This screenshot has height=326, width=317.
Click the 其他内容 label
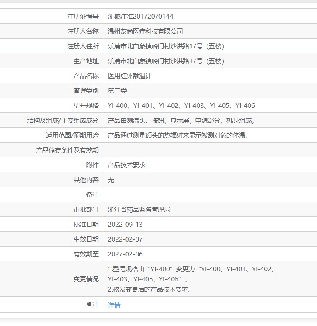86,180
